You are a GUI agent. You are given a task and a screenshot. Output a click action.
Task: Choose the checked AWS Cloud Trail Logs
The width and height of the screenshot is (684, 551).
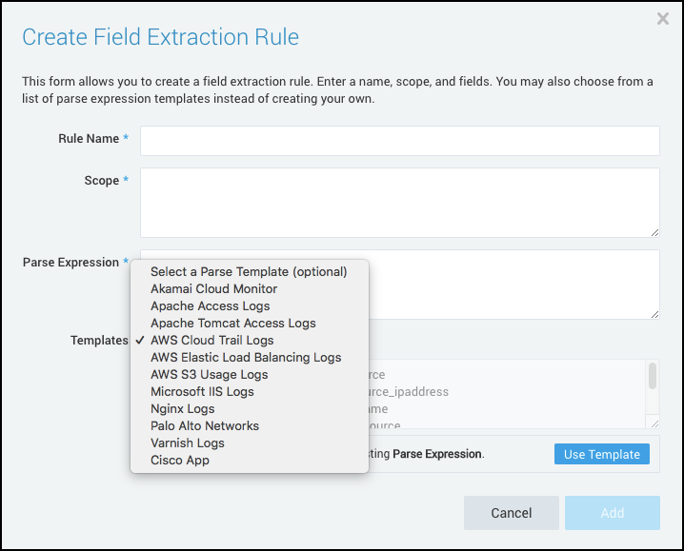(212, 341)
